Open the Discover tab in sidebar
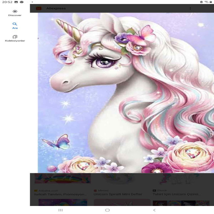This screenshot has width=214, height=214. coord(15,13)
